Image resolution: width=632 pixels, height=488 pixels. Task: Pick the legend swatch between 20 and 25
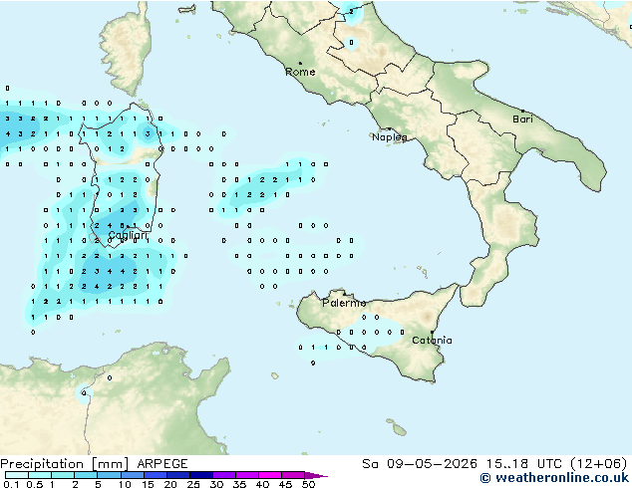click(177, 475)
